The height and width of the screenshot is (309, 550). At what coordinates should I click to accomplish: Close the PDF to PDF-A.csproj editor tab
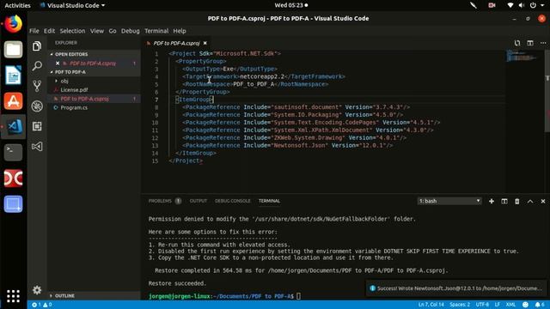205,43
